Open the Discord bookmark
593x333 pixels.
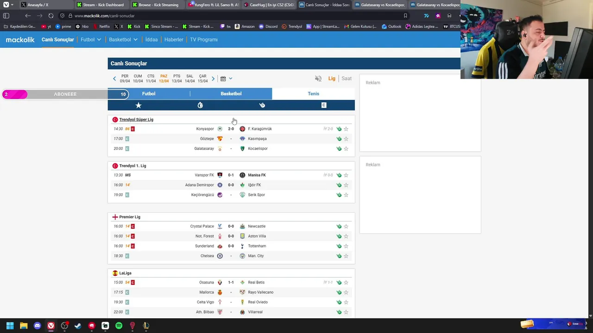(268, 26)
